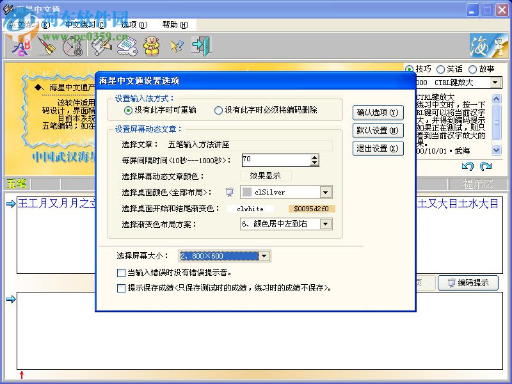Open the 英文练习(E) menu
This screenshot has width=512, height=384.
point(29,25)
